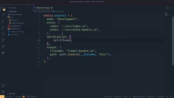The height and width of the screenshot is (98, 174).
Task: Open the Accounts icon
Action: (x=3, y=85)
